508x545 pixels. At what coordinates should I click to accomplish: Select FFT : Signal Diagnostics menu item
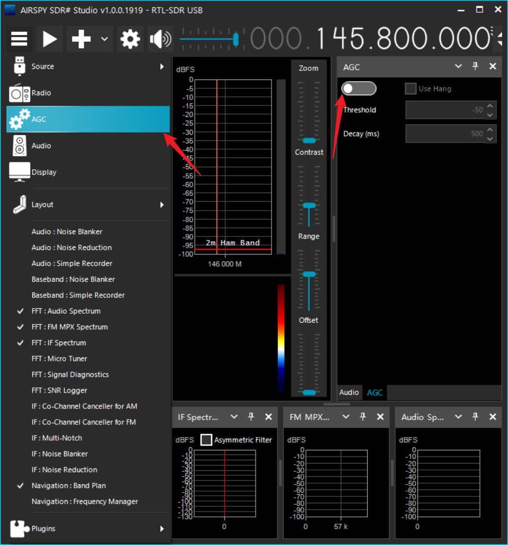pyautogui.click(x=70, y=375)
